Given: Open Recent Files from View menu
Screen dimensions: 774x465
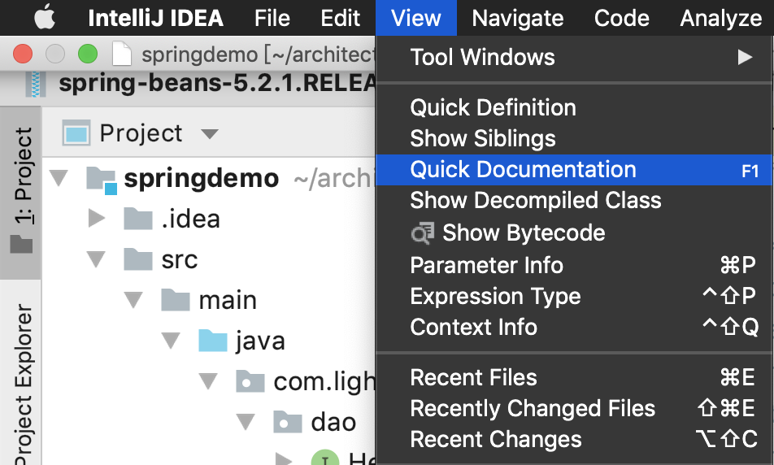Looking at the screenshot, I should click(574, 378).
